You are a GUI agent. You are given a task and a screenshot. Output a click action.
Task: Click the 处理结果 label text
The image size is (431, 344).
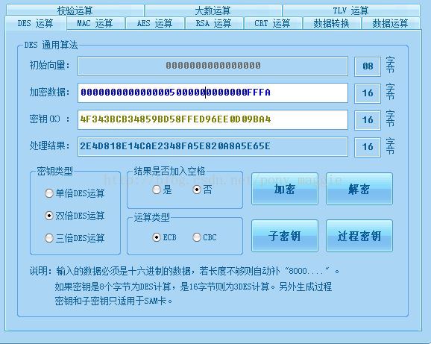pyautogui.click(x=49, y=146)
